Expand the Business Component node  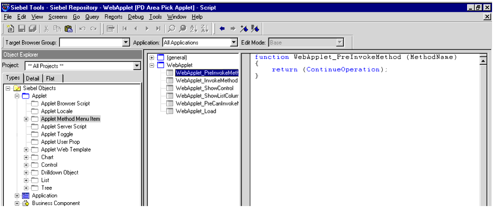pyautogui.click(x=17, y=203)
